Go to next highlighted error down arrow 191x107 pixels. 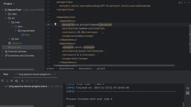click(x=189, y=3)
